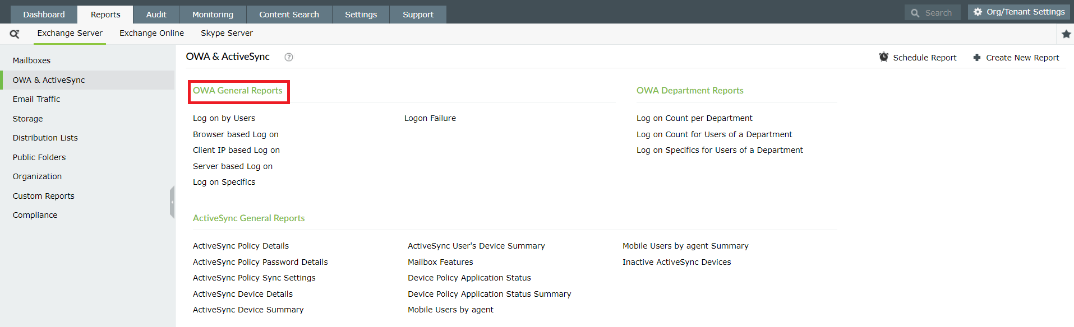Go to Compliance reports category
This screenshot has height=327, width=1074.
tap(35, 215)
